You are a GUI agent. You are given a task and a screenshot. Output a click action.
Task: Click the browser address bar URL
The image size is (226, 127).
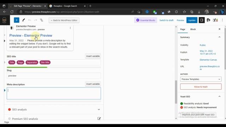point(62,12)
